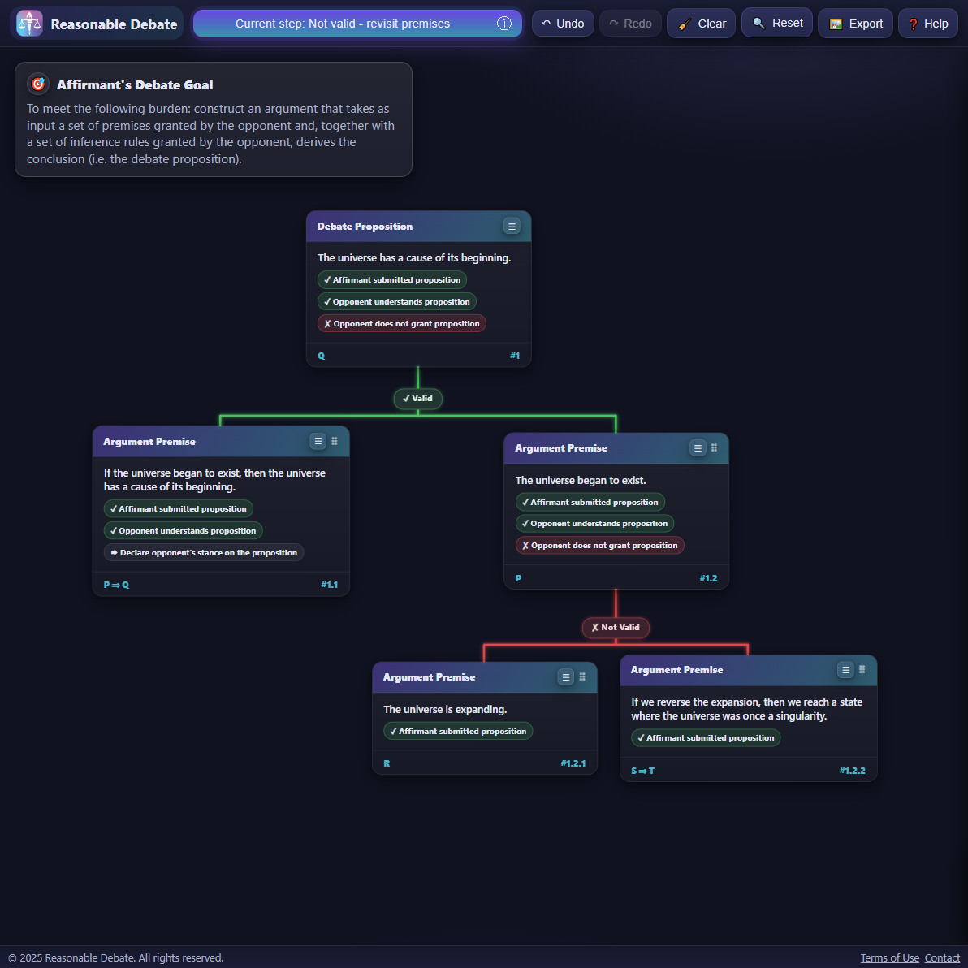Viewport: 968px width, 968px height.
Task: Click the Export image icon
Action: [836, 24]
